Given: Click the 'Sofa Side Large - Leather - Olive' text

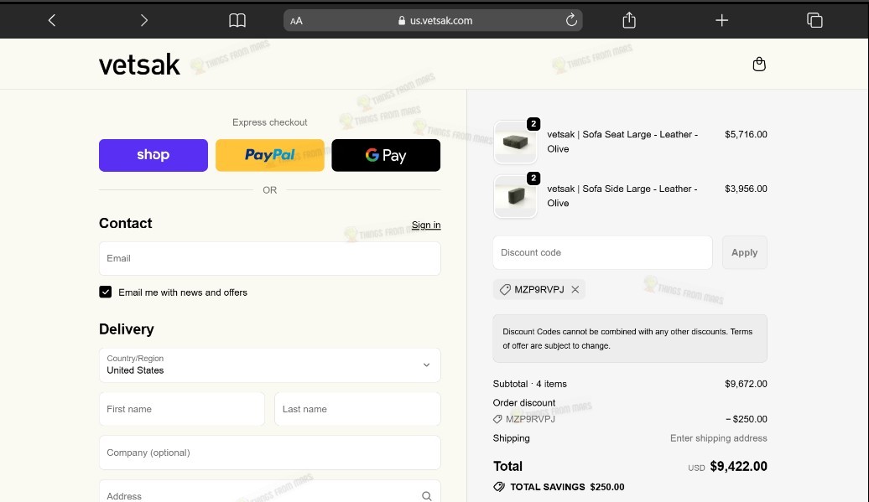Looking at the screenshot, I should click(622, 196).
